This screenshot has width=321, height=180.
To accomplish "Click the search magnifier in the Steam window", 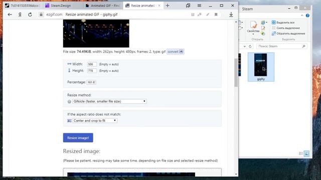I will tap(304, 46).
